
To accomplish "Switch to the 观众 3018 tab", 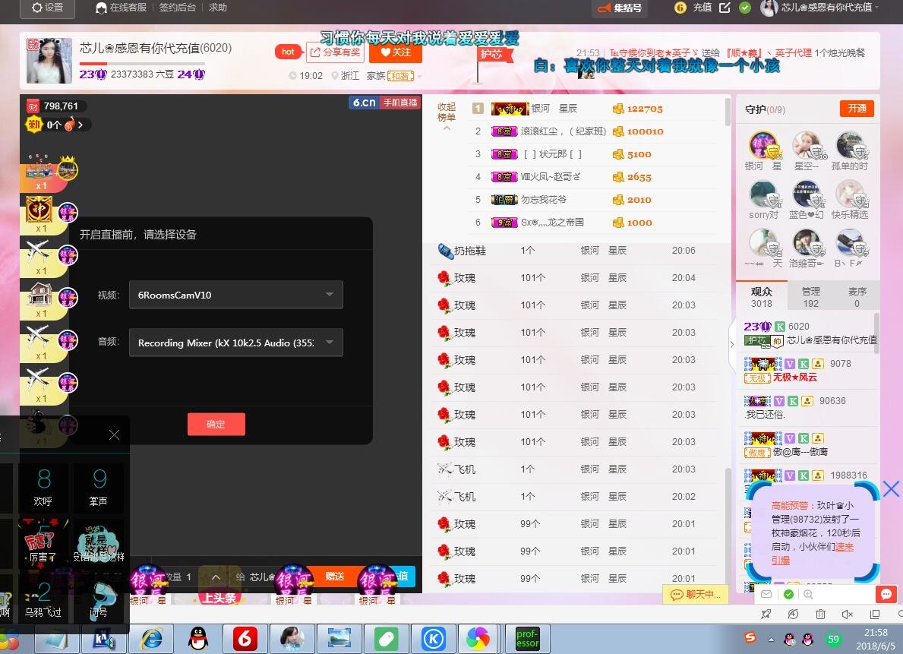I will coord(761,297).
